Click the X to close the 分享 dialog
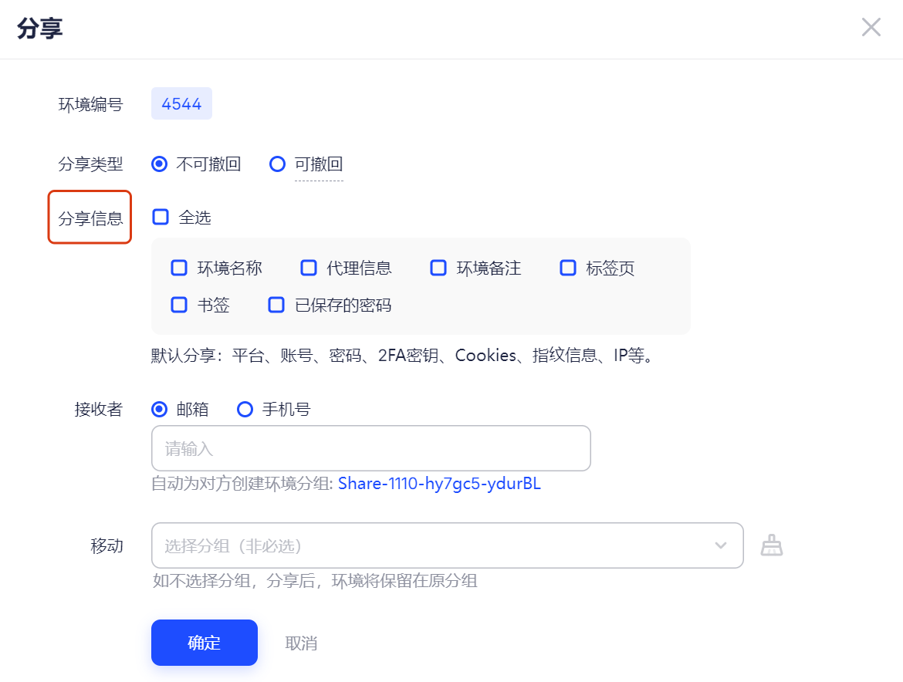This screenshot has width=903, height=682. pos(871,27)
